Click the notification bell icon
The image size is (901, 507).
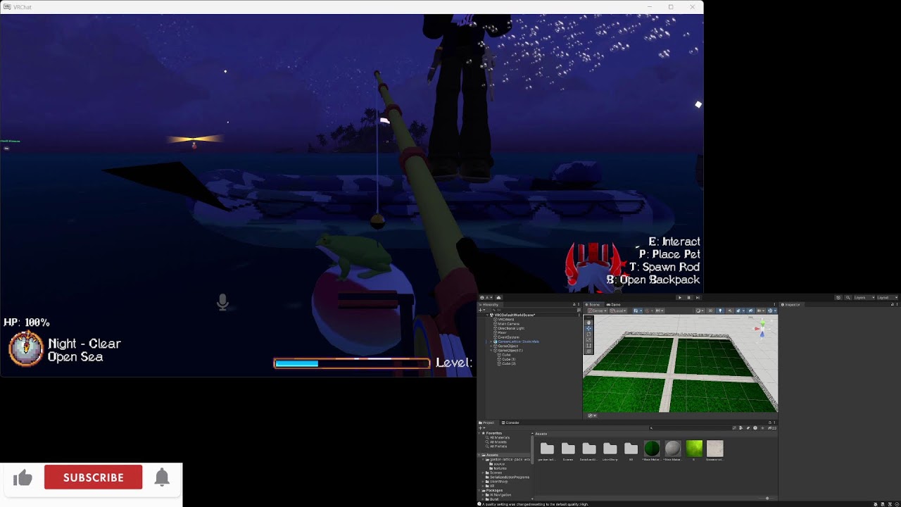coord(162,477)
